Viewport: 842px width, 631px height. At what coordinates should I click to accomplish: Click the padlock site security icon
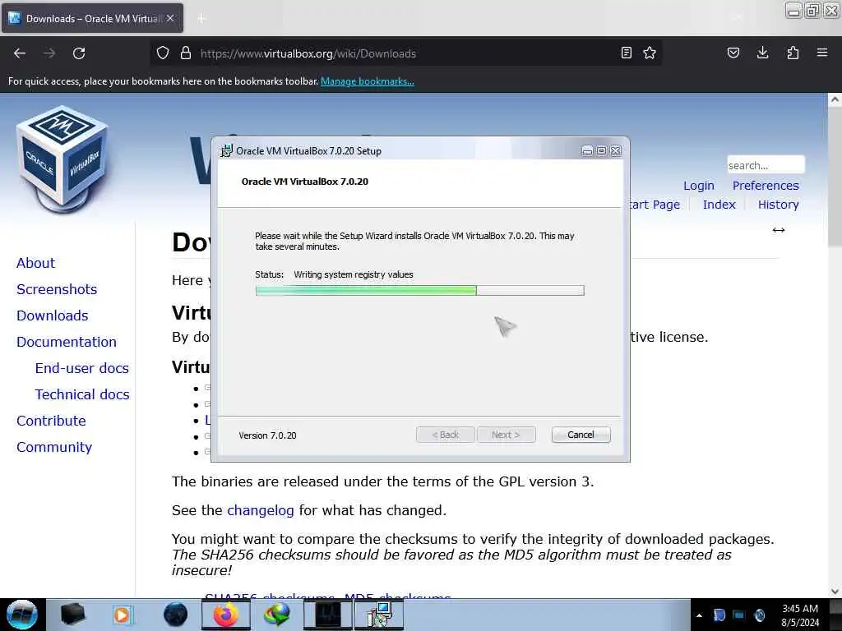tap(186, 53)
